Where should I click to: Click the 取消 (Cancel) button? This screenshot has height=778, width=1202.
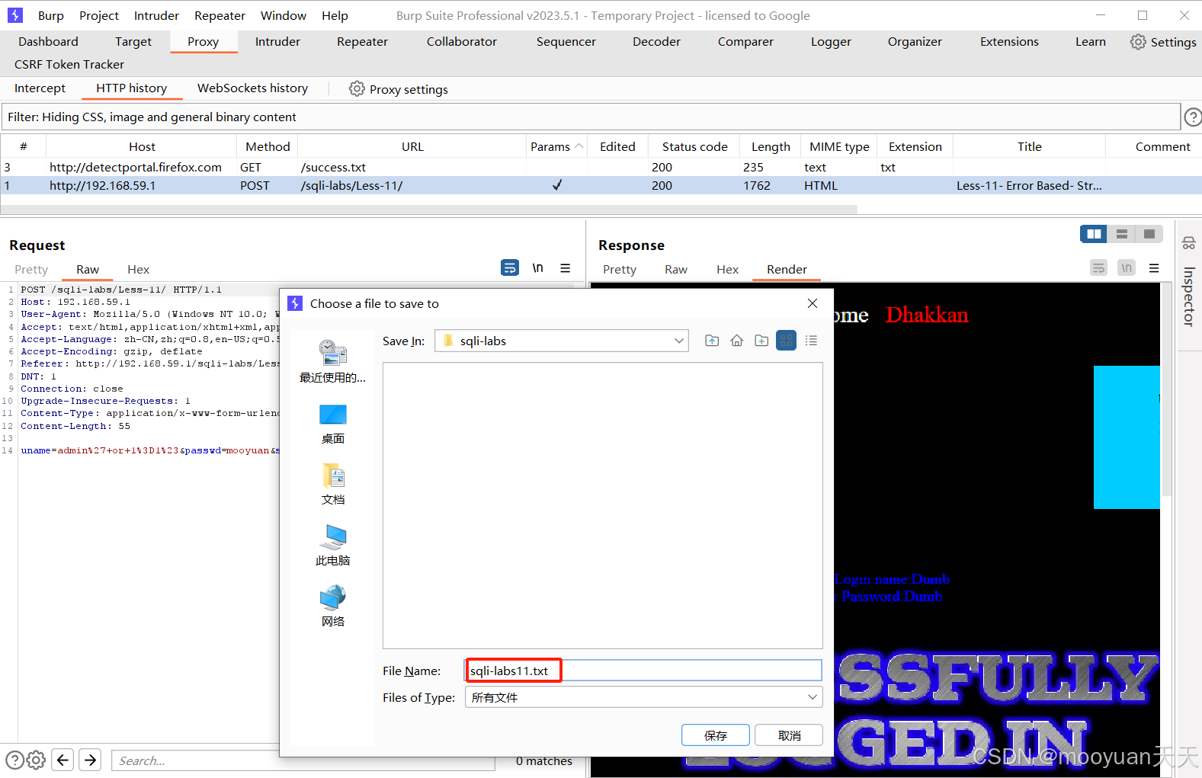pos(789,735)
